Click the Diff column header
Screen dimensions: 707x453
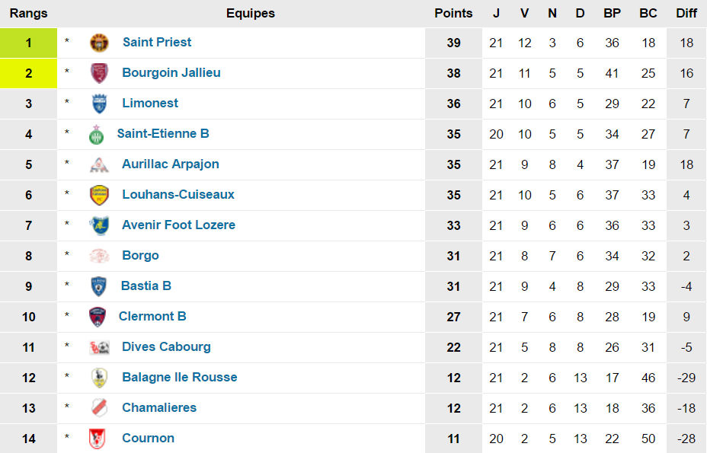[x=686, y=13]
